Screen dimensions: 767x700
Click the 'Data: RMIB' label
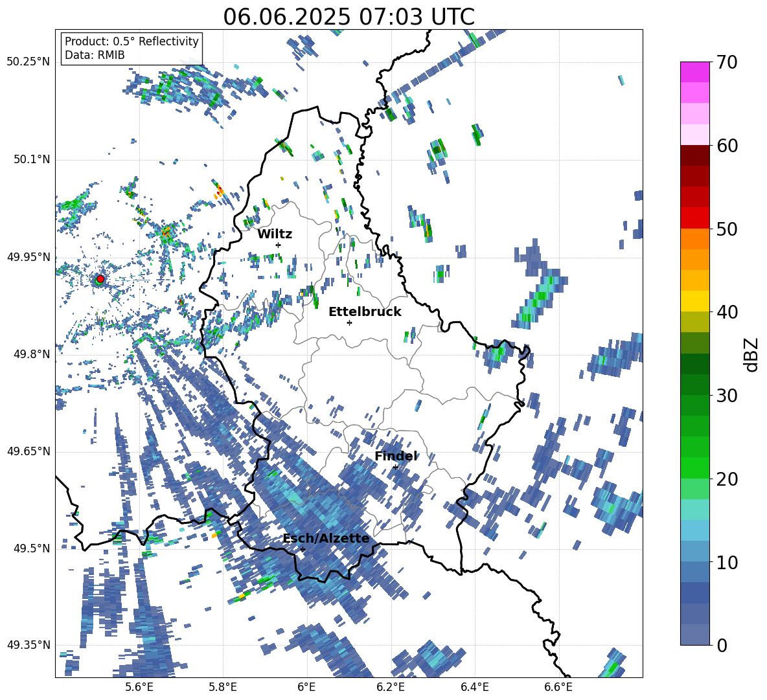(95, 55)
